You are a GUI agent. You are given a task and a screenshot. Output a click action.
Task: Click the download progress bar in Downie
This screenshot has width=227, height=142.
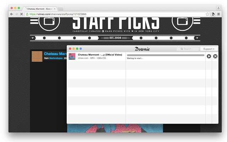166,55
